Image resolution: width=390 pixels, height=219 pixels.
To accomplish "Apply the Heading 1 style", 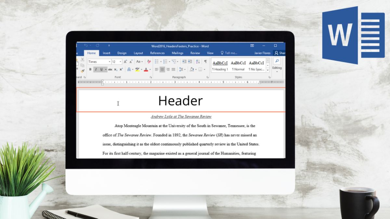I will click(x=220, y=65).
